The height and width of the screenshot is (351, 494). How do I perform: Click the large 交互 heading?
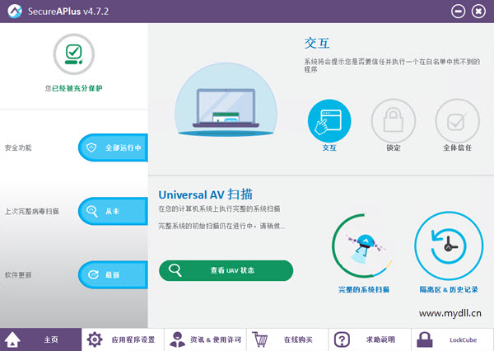317,43
